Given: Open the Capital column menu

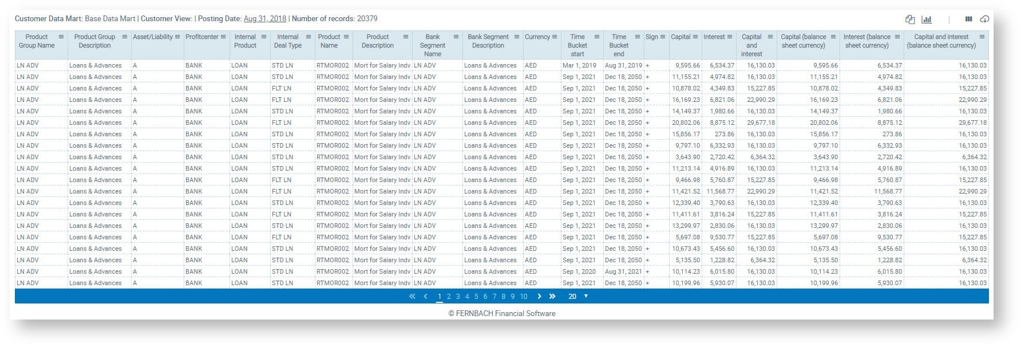Looking at the screenshot, I should (695, 37).
